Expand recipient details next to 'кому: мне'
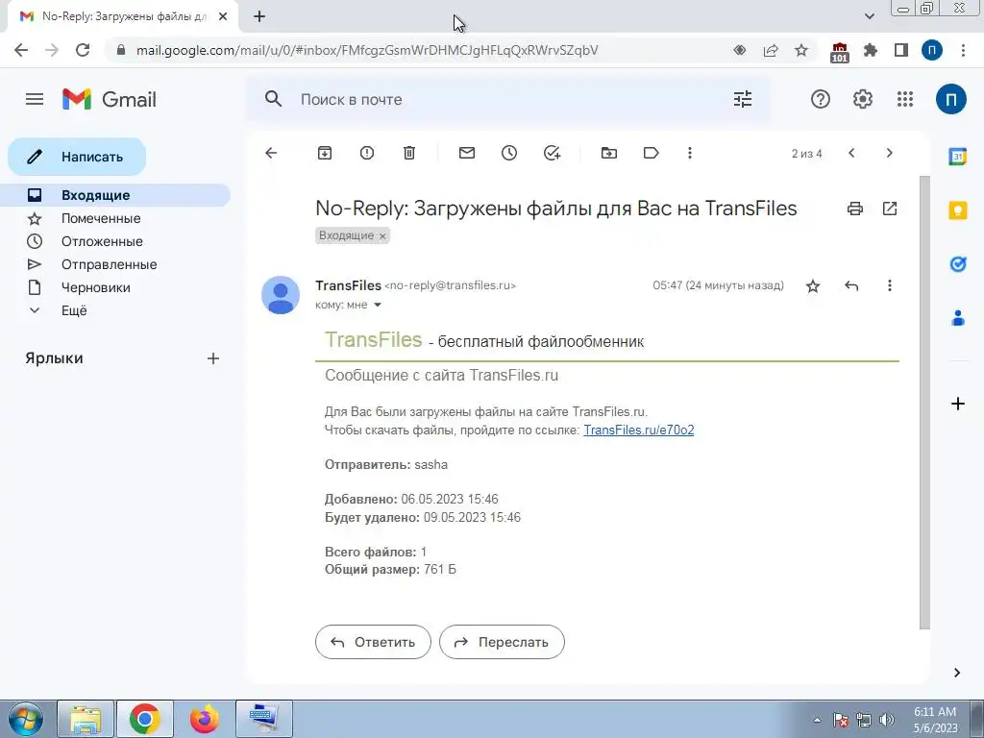The image size is (984, 738). coord(378,305)
